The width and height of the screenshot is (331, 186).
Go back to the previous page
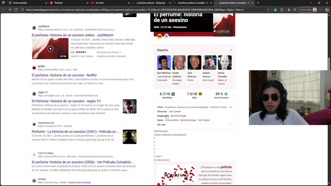coord(3,10)
